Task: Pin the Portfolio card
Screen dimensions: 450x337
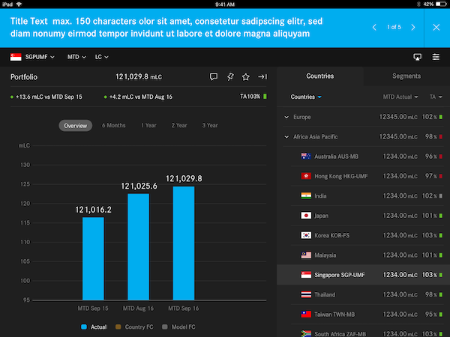Action: [x=230, y=76]
